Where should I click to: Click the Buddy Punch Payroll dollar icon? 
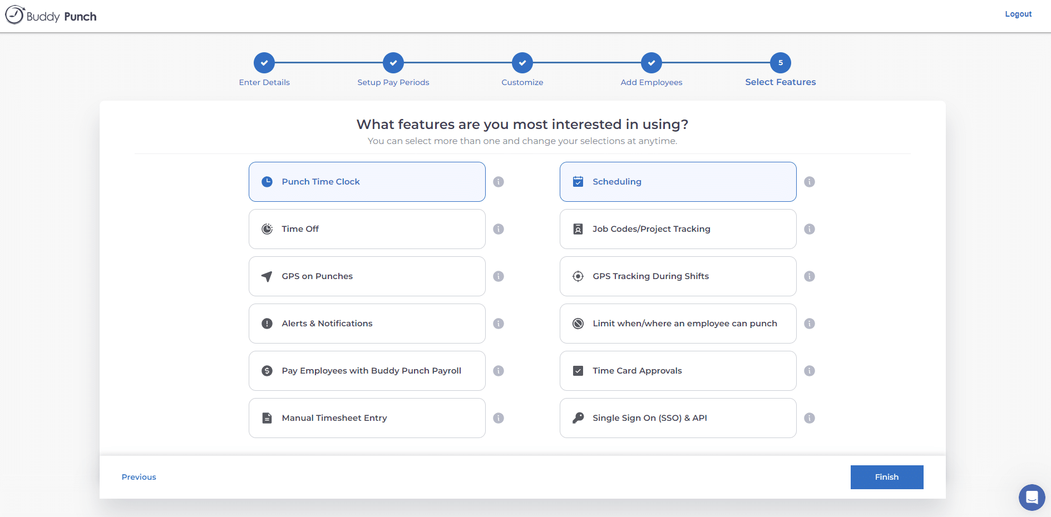pos(267,371)
